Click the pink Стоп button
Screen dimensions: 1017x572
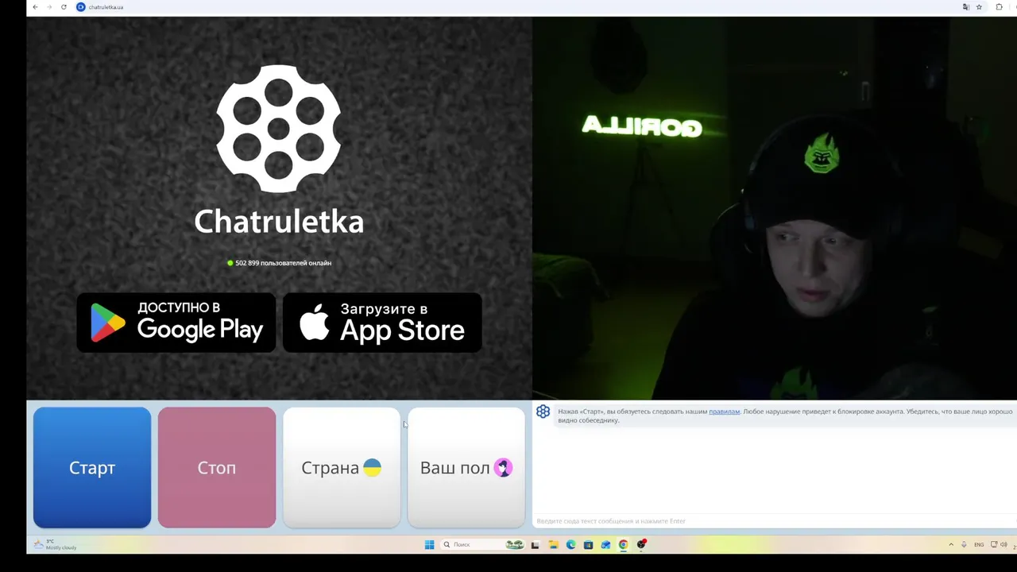click(x=217, y=467)
